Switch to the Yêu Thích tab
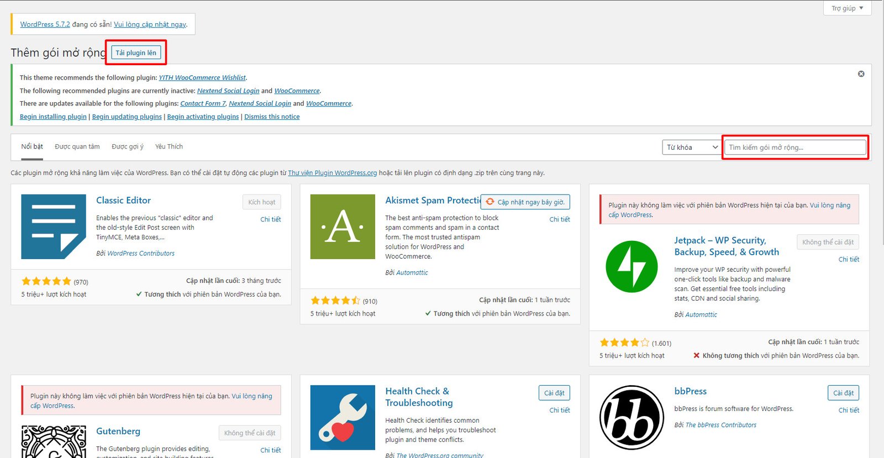 (x=169, y=146)
